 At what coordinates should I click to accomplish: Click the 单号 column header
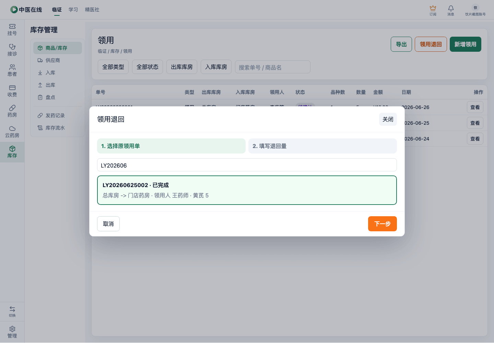pos(101,92)
